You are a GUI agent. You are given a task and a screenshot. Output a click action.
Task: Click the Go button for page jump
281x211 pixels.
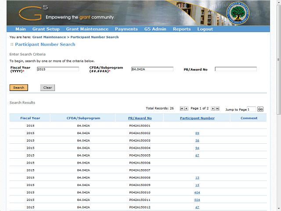(x=260, y=109)
